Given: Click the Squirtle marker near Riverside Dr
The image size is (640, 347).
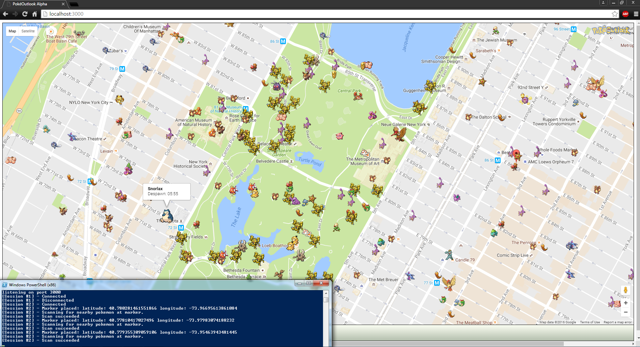Looking at the screenshot, I should click(x=46, y=129).
